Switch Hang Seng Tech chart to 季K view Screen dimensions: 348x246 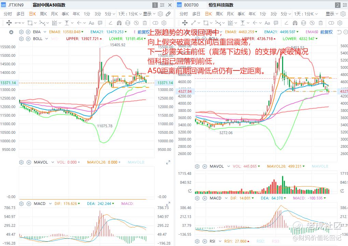(x=241, y=14)
